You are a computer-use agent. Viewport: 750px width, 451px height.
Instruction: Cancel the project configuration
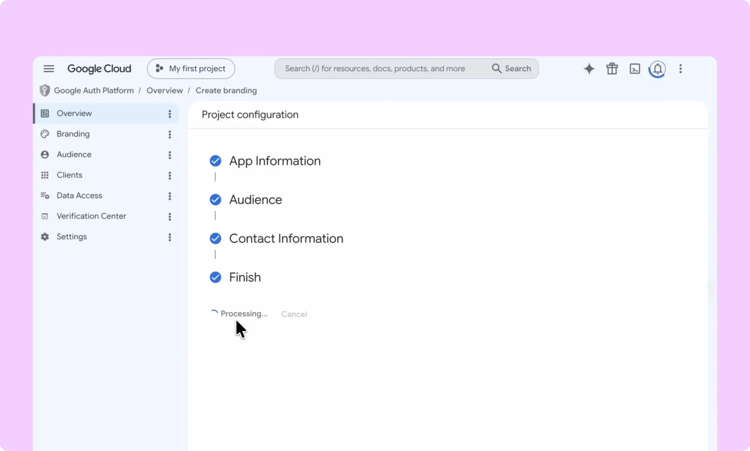point(294,314)
